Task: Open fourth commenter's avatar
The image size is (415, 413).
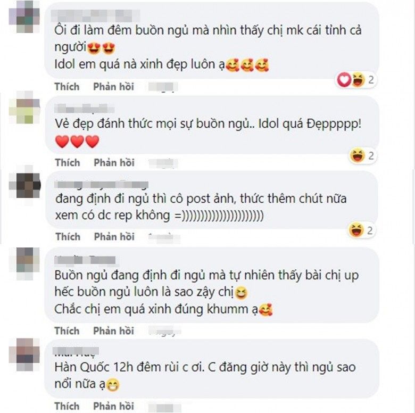Action: coord(24,263)
